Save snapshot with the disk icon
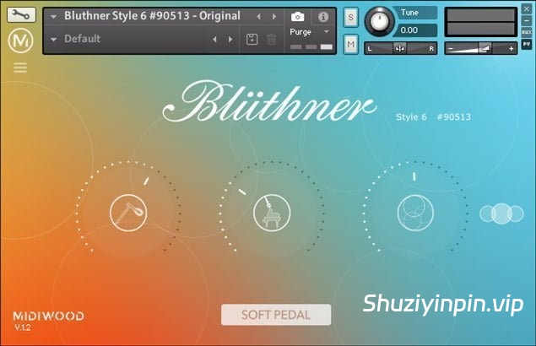Image resolution: width=536 pixels, height=346 pixels. (252, 40)
